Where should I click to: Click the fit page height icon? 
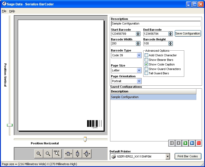click(77, 154)
